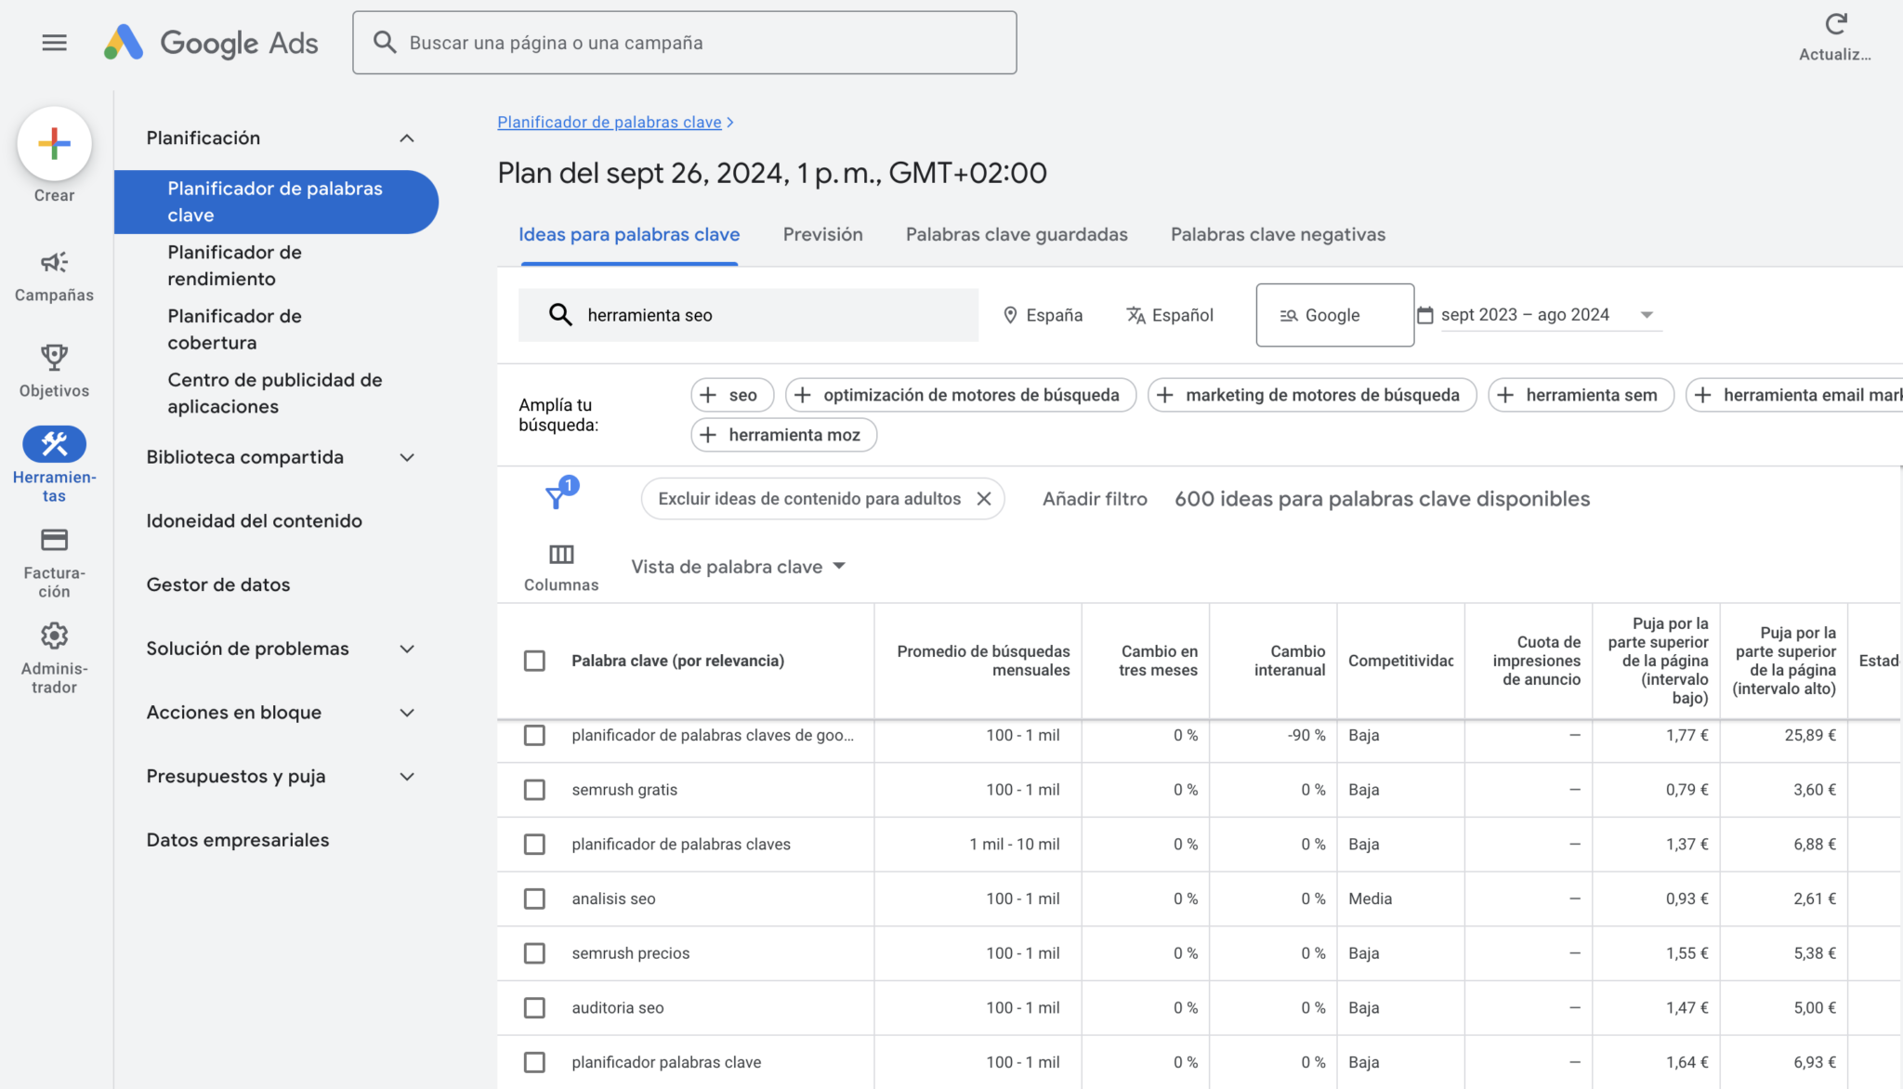Check the 'analisis seo' row
This screenshot has width=1903, height=1089.
(x=534, y=899)
